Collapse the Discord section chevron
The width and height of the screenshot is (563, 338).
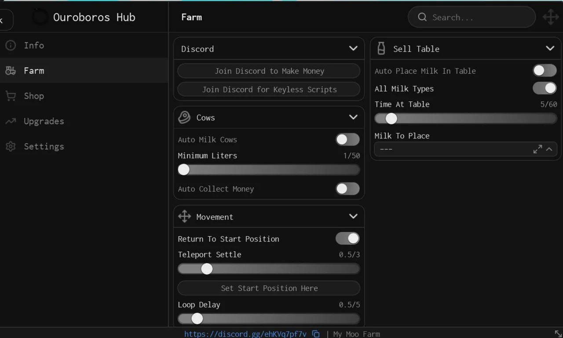(x=353, y=48)
